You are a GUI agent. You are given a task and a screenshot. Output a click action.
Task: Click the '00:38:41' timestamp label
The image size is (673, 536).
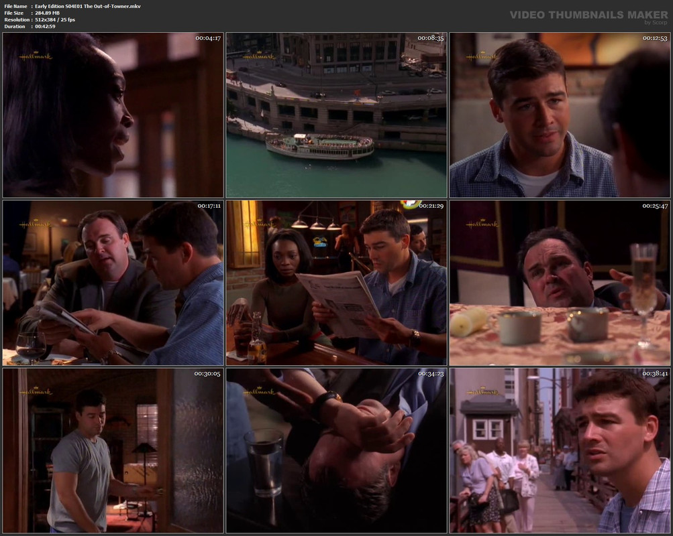(654, 374)
